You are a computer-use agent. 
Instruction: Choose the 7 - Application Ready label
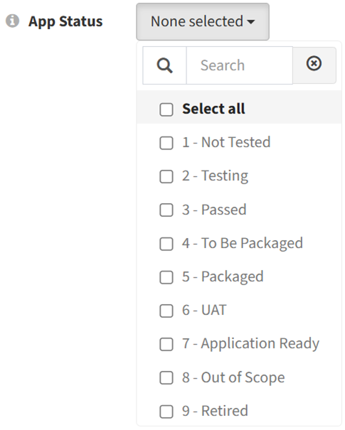(x=250, y=343)
